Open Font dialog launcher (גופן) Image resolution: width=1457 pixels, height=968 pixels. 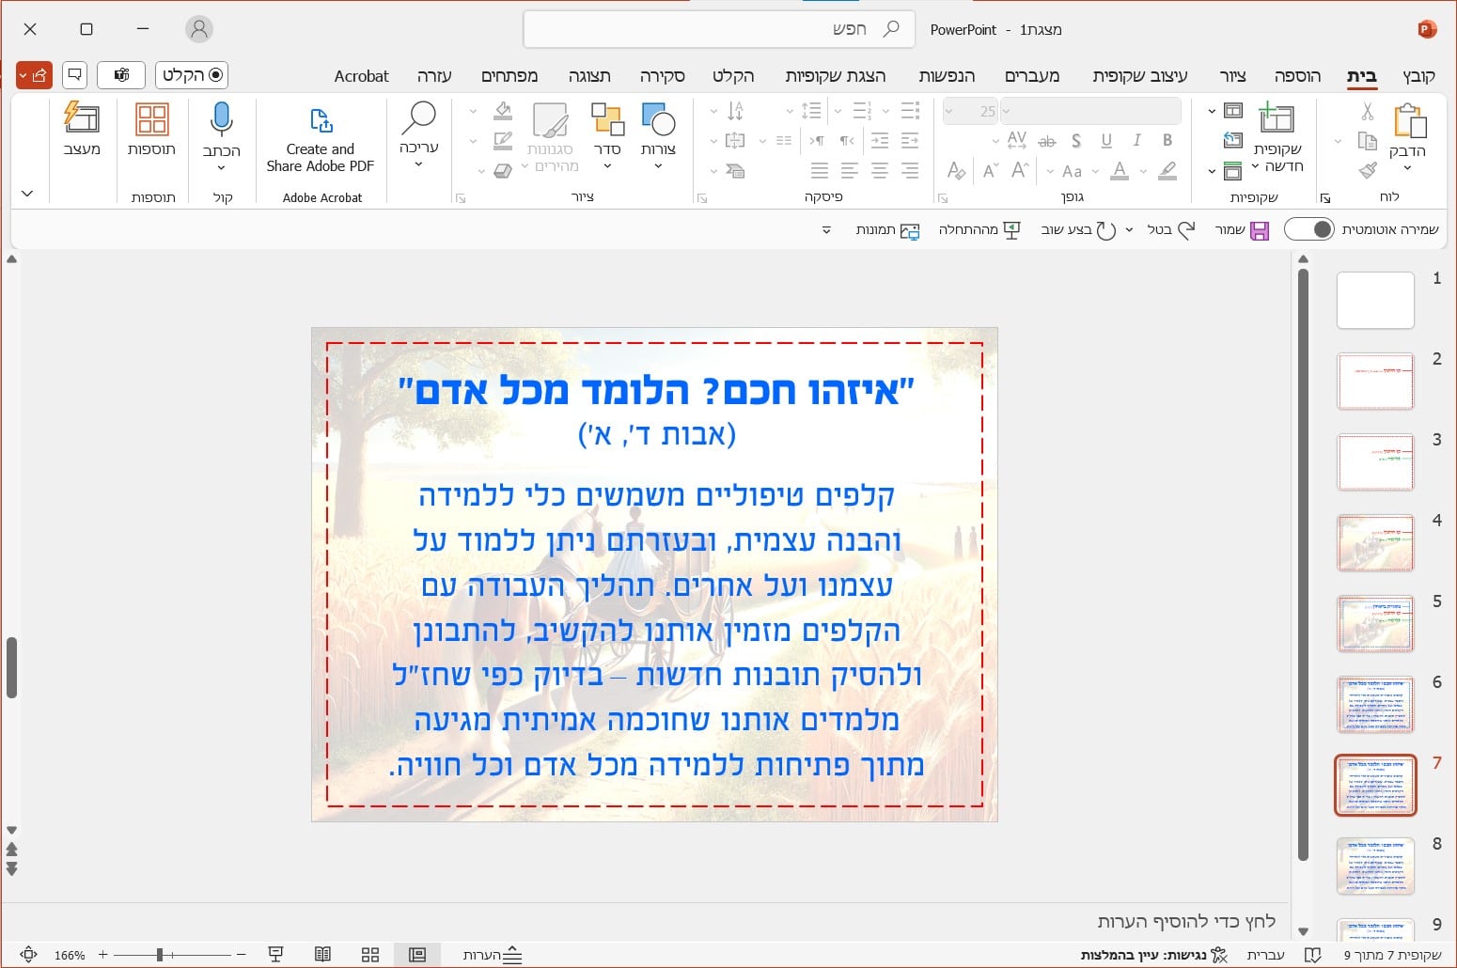(x=943, y=198)
